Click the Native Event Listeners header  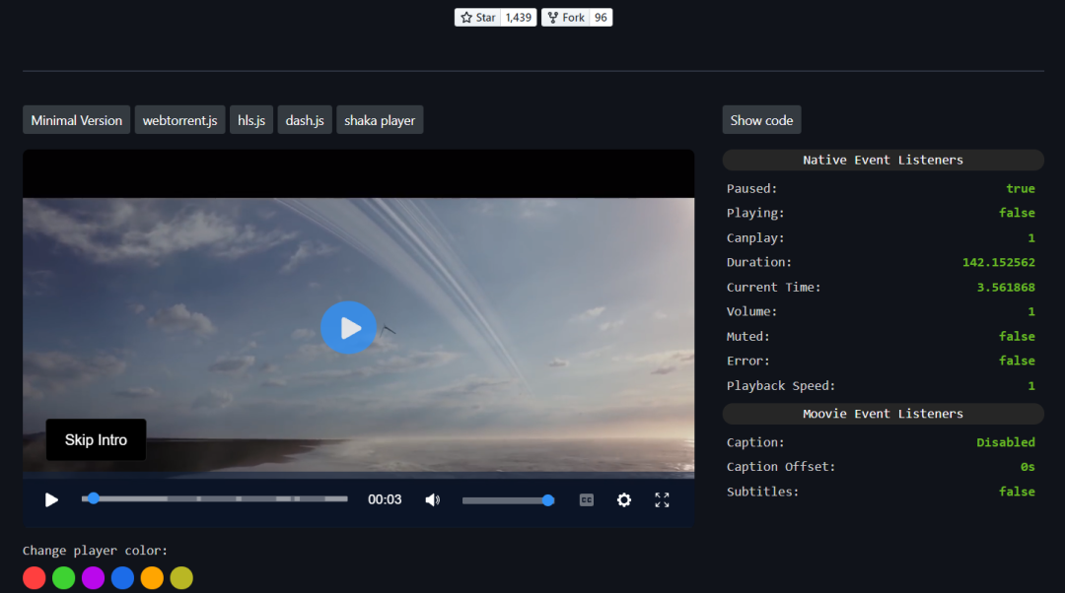click(x=883, y=161)
